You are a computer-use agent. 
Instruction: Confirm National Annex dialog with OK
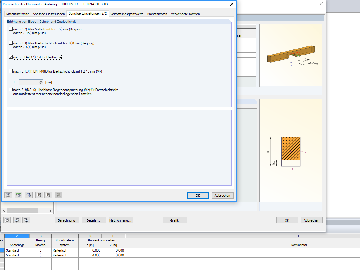[x=198, y=195]
